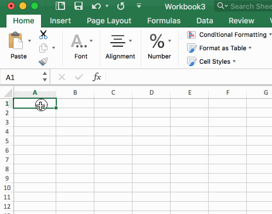Click the Format Painter brush icon

tap(43, 61)
